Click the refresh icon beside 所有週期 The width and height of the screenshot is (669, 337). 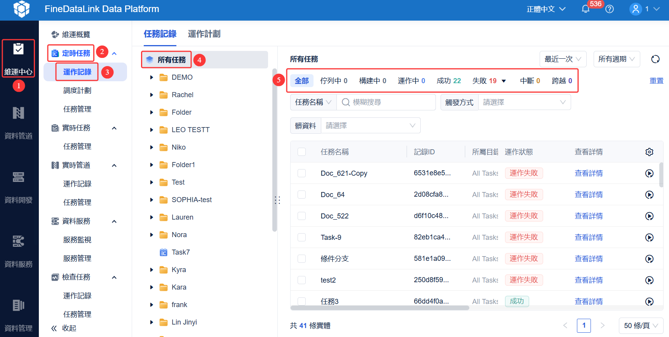(x=655, y=59)
